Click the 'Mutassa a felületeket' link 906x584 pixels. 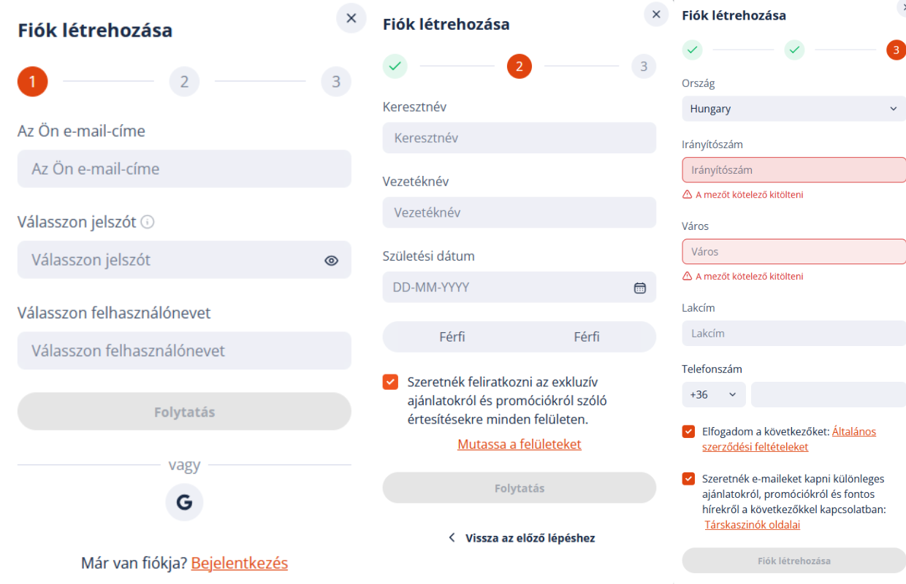click(x=519, y=444)
